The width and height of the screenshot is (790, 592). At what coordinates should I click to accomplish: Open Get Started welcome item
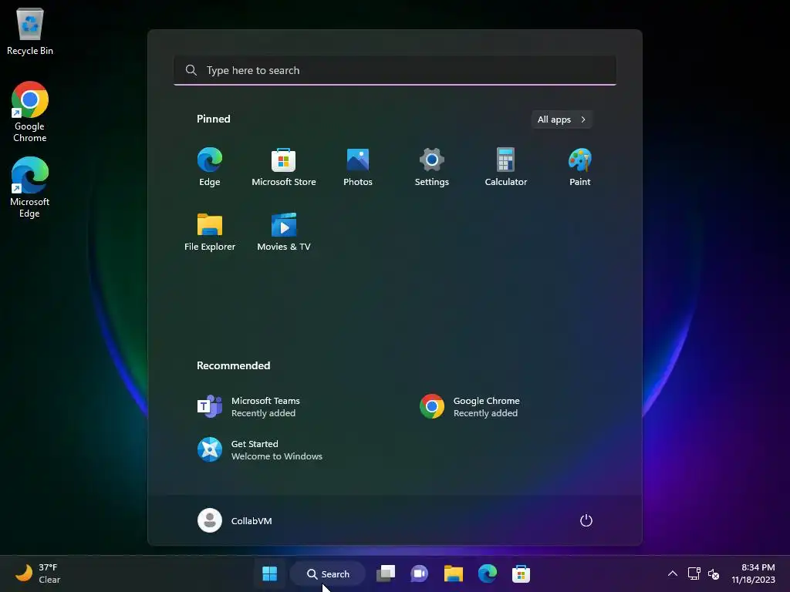pyautogui.click(x=259, y=450)
